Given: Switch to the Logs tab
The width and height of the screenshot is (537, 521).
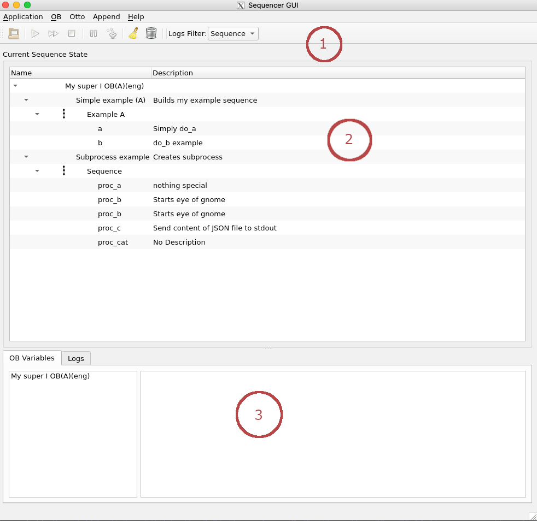Looking at the screenshot, I should (75, 358).
